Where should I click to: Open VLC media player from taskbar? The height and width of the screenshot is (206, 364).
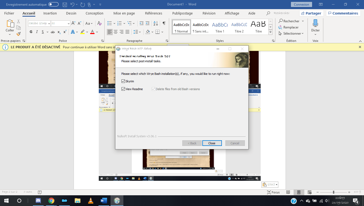(91, 201)
